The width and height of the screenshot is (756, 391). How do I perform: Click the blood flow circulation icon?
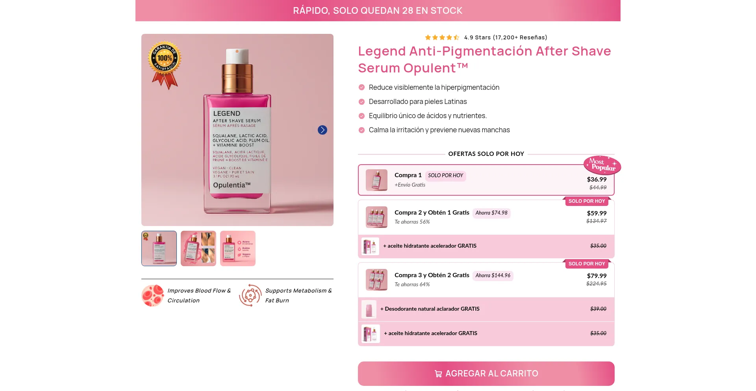(x=153, y=295)
